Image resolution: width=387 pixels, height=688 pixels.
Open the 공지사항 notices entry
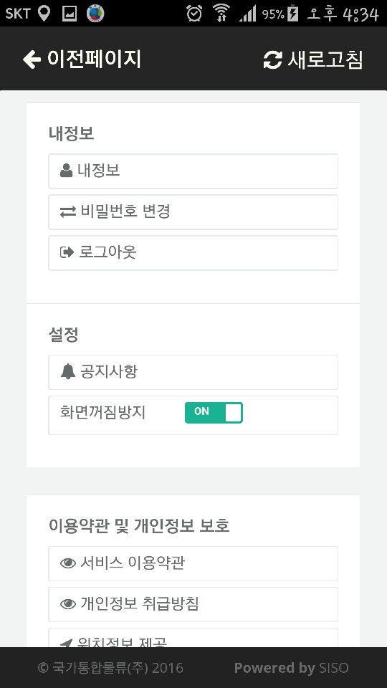pos(193,372)
